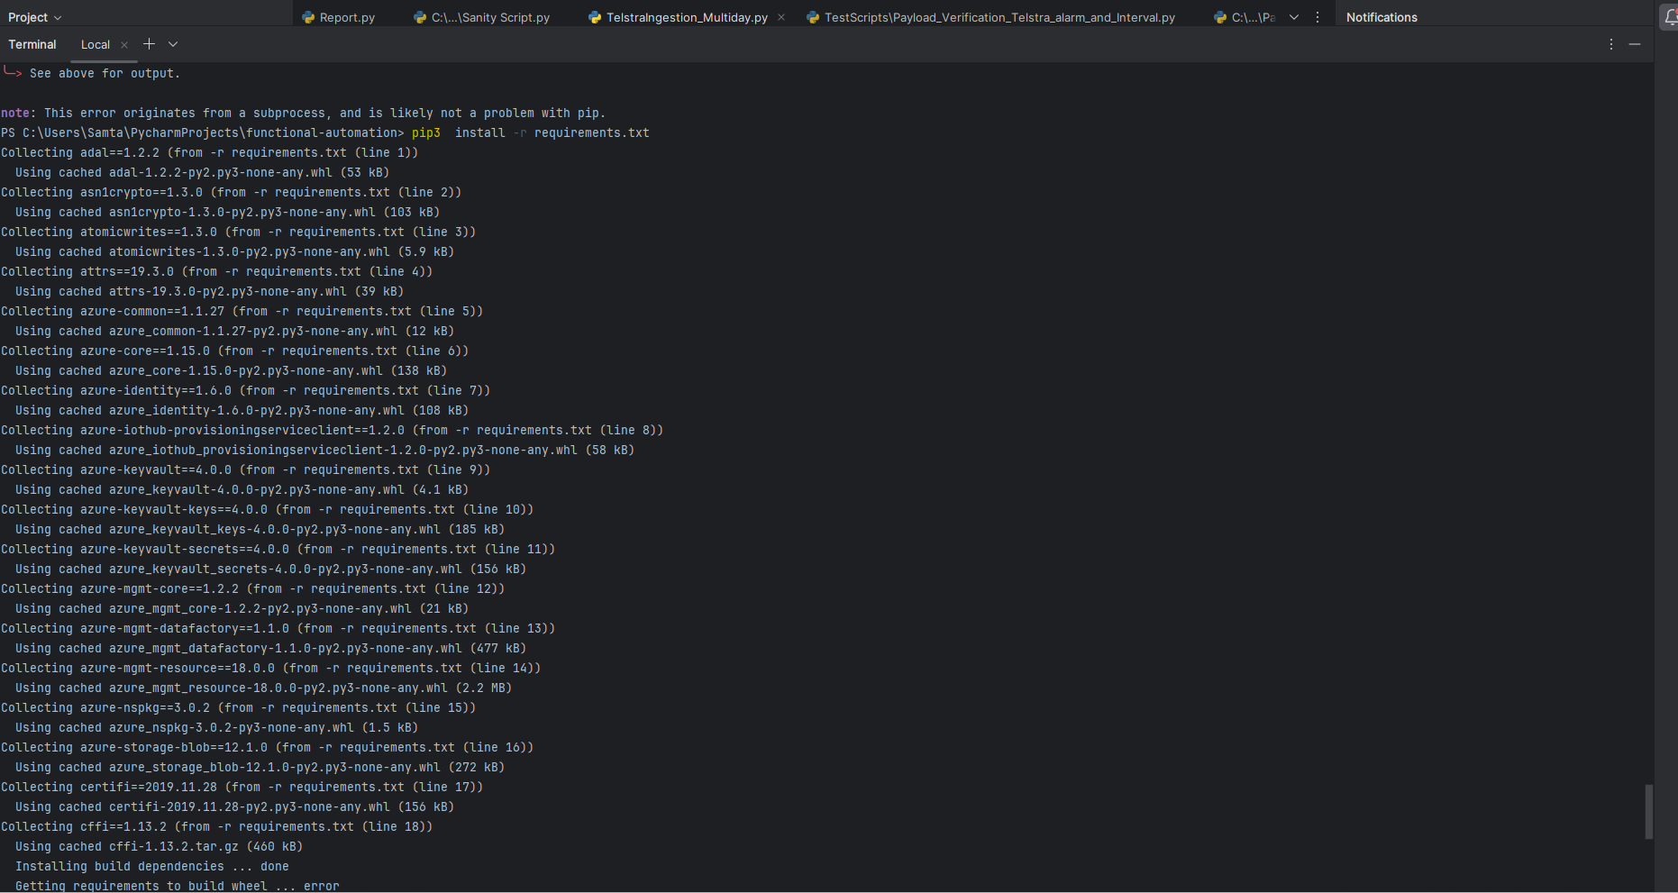Open the Notifications bell icon
The height and width of the screenshot is (893, 1678).
(1669, 17)
